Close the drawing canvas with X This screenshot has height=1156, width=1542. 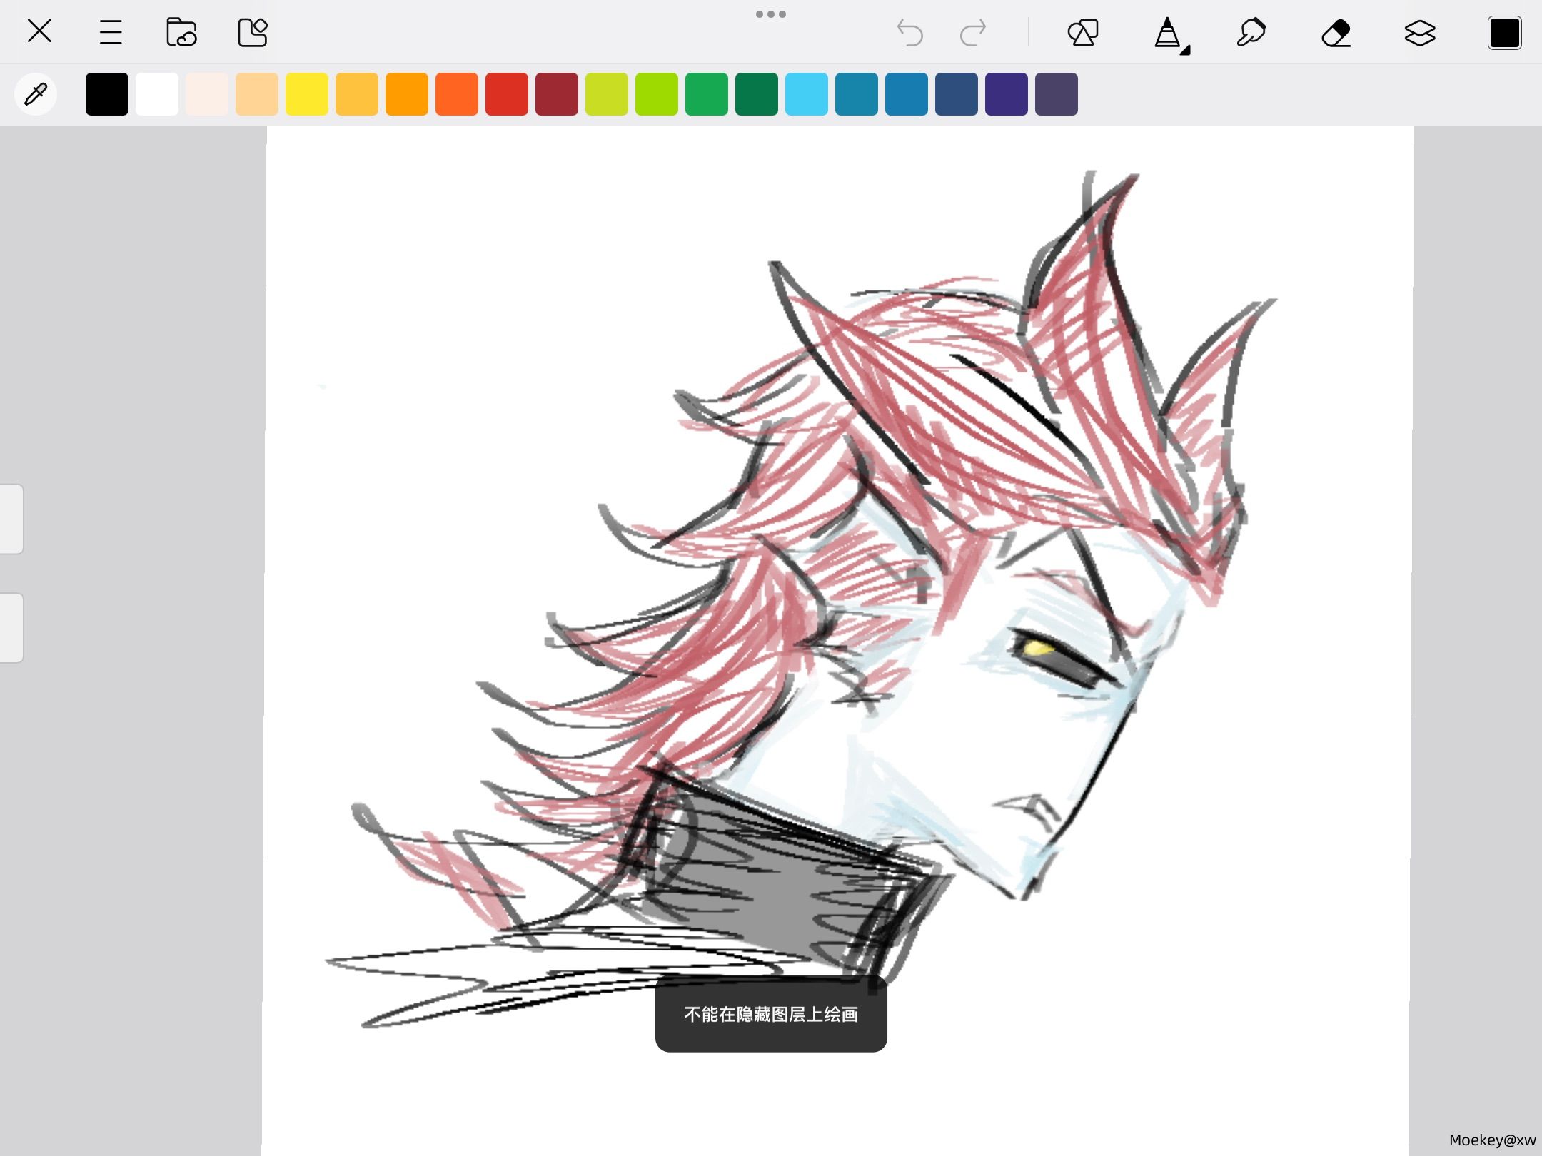tap(39, 31)
